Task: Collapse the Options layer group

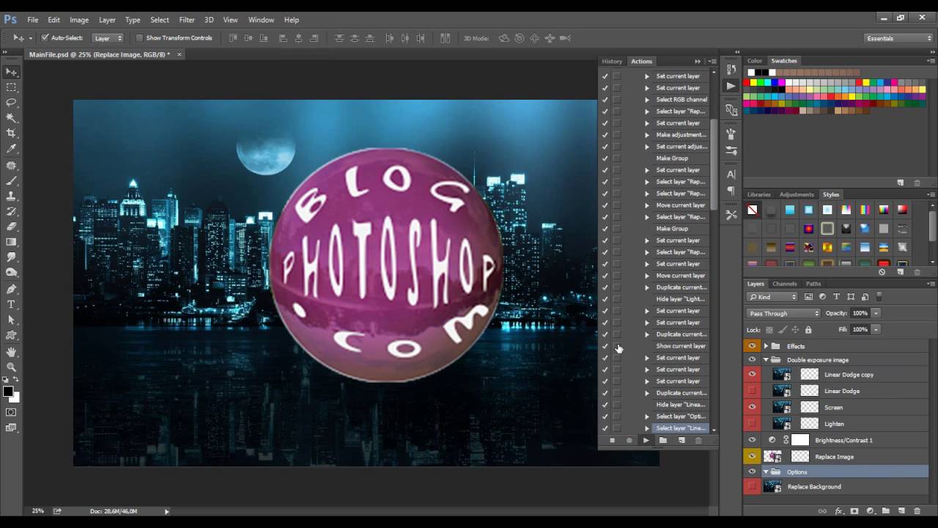Action: [x=766, y=472]
